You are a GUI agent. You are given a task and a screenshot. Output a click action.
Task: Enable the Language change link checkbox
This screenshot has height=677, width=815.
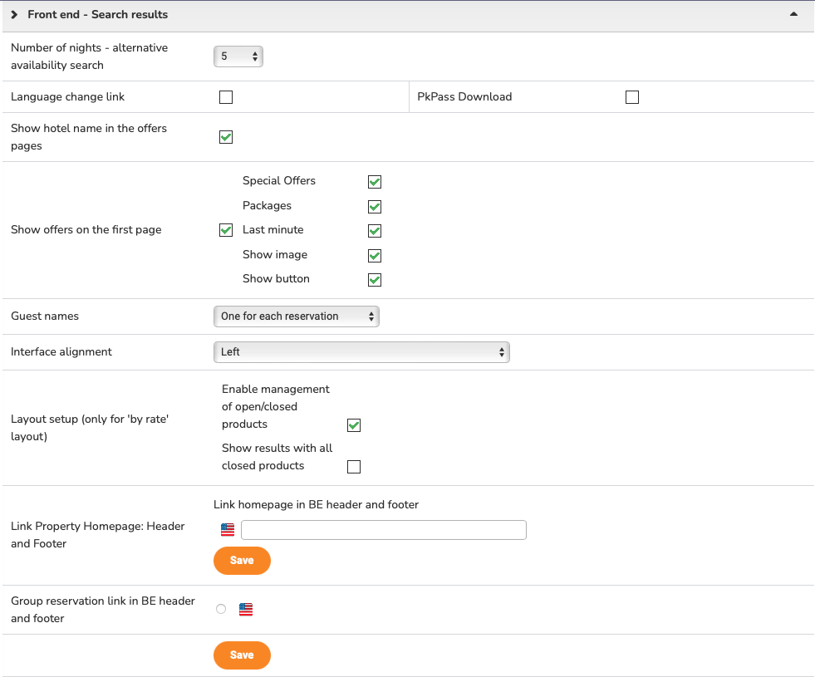point(226,97)
